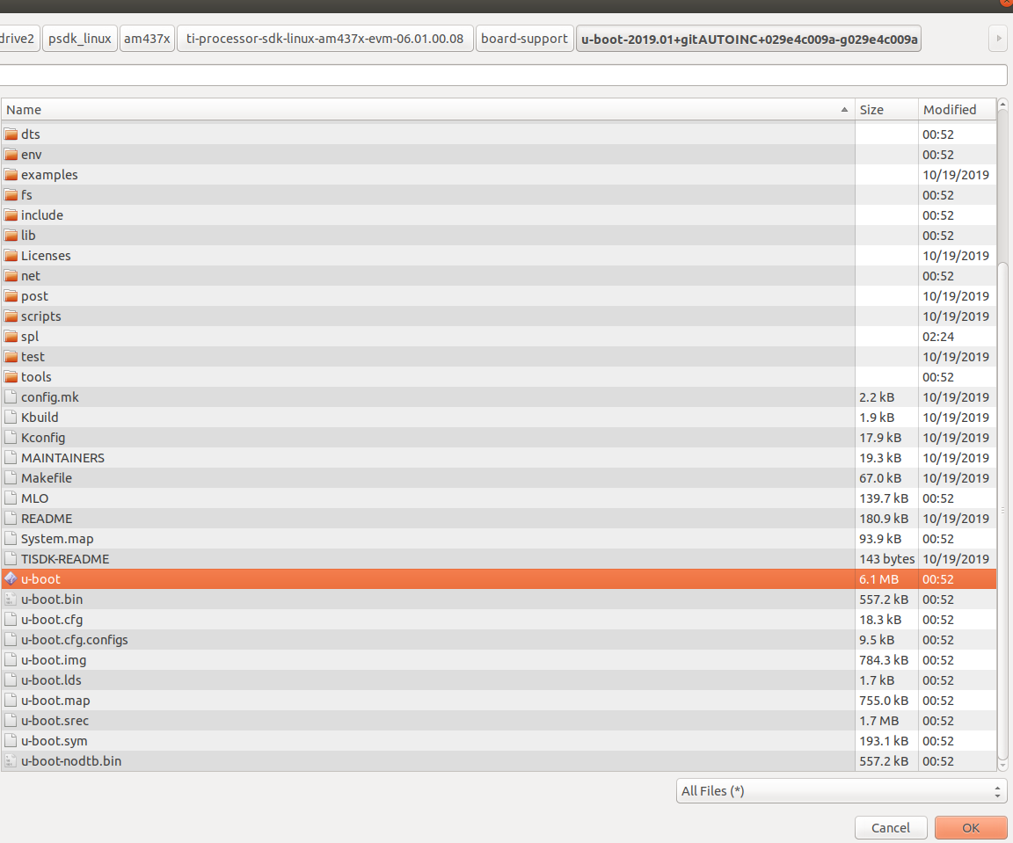Screen dimensions: 1013x843
Task: Sort files by Size column header
Action: click(x=885, y=110)
